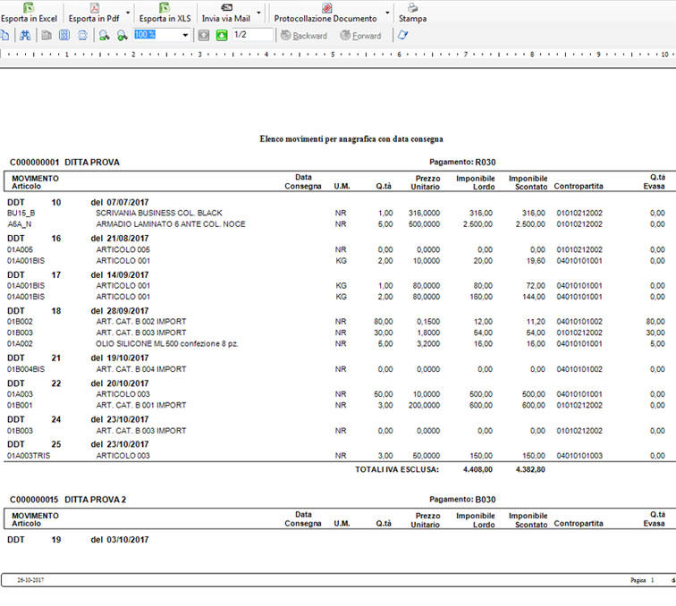Click the single page view icon
Screen dimensions: 676x606
46,36
